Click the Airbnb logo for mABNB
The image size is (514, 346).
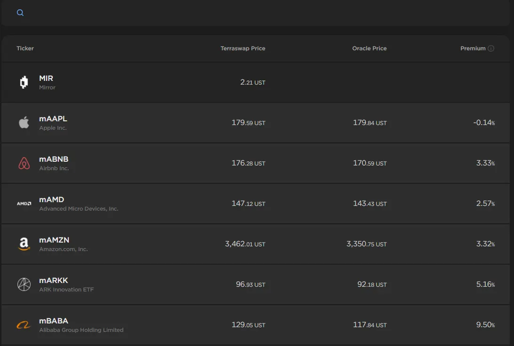click(x=24, y=163)
